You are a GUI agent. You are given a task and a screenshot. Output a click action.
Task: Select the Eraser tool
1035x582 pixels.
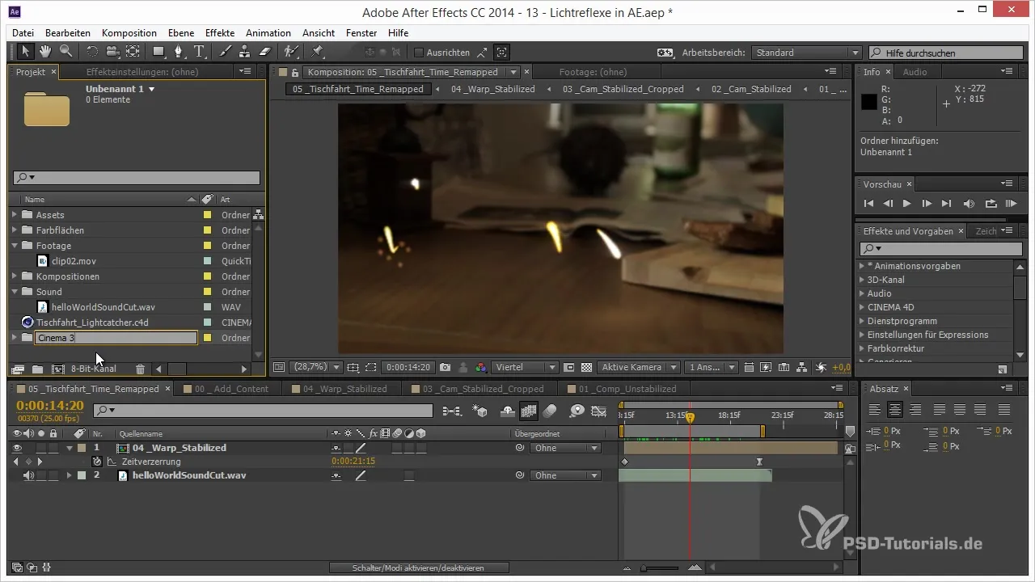pos(264,52)
